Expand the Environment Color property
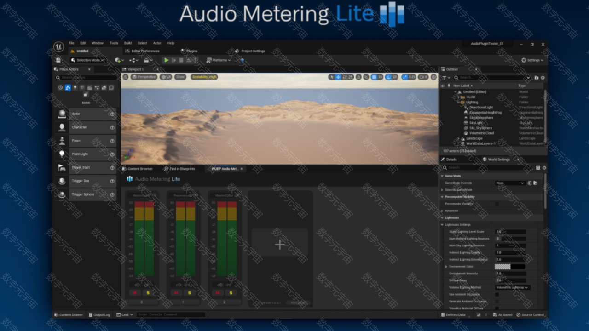Viewport: 589px width, 331px height. pos(446,267)
